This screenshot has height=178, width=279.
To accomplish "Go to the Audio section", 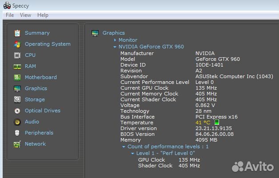I will pos(32,122).
